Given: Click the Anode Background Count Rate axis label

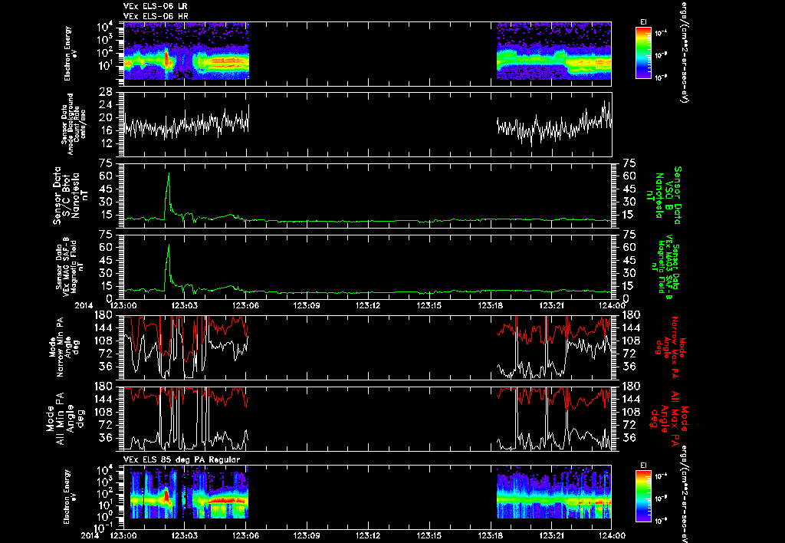Looking at the screenshot, I should coord(73,124).
